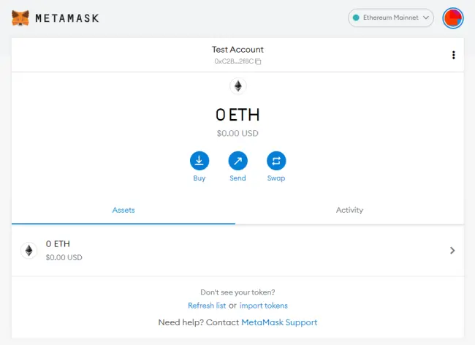
Task: Click the network status green dot
Action: click(x=357, y=18)
